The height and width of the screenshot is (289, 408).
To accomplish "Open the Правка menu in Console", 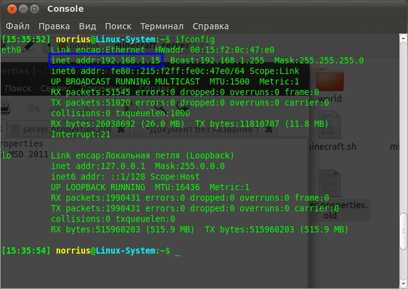I will pos(54,26).
